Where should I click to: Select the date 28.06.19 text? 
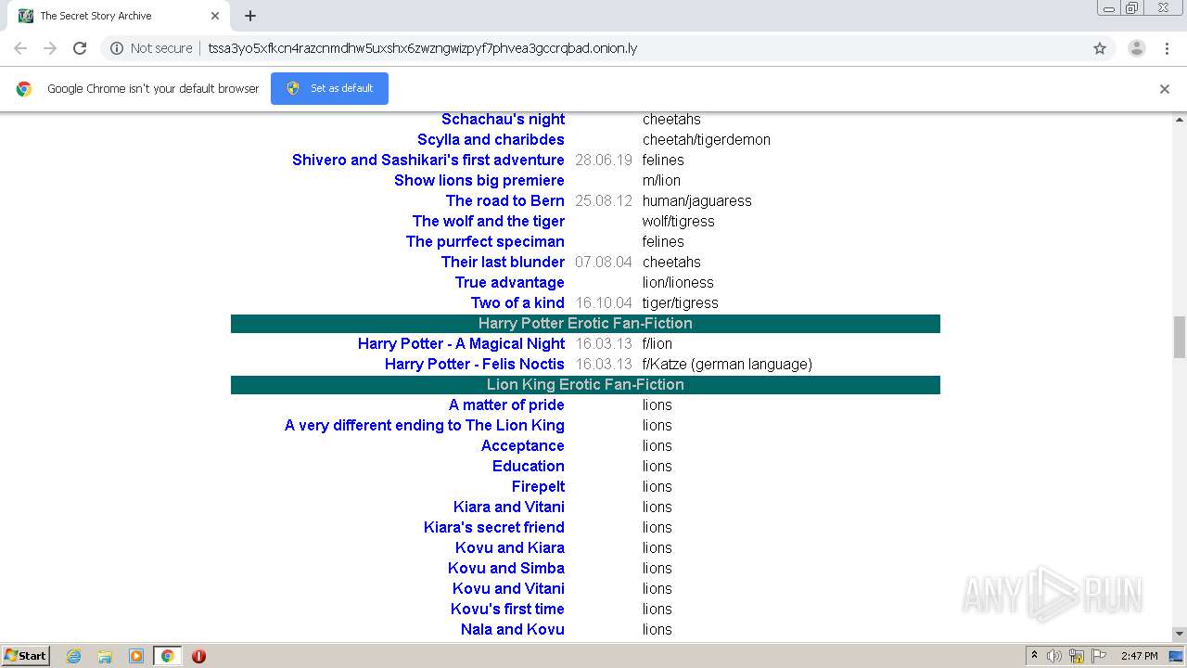tap(604, 160)
